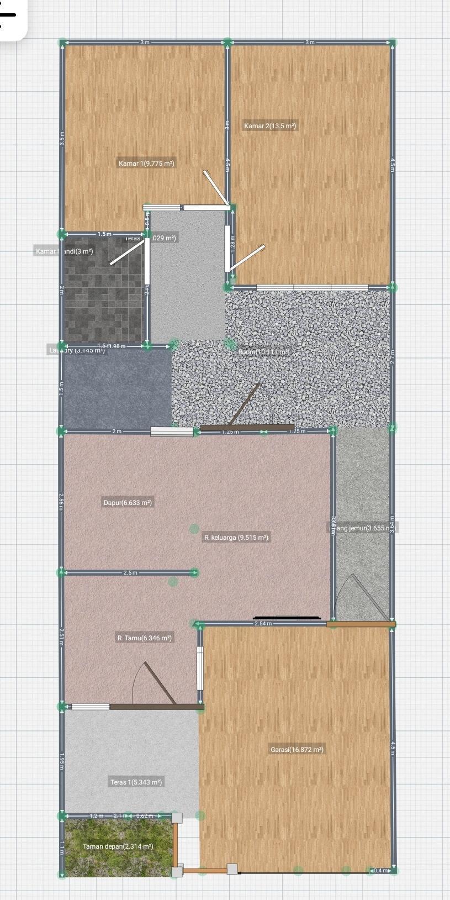Click the Dapur kitchen label
The width and height of the screenshot is (450, 900).
click(x=128, y=503)
